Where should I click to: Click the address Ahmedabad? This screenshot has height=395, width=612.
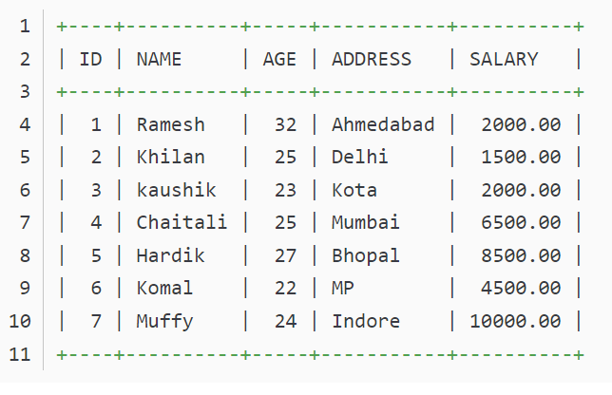click(383, 124)
